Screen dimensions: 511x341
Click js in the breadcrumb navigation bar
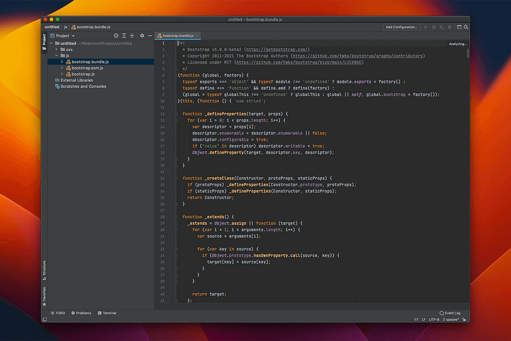65,27
